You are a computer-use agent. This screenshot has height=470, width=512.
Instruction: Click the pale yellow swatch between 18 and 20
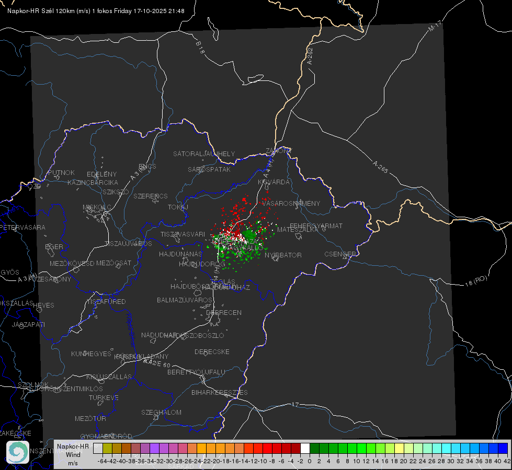pos(399,448)
